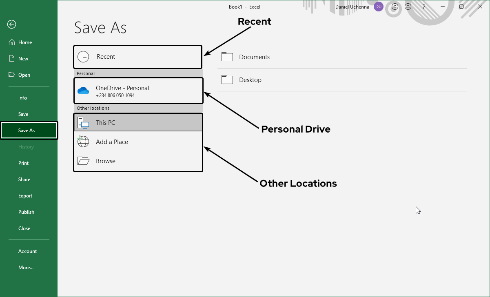The image size is (490, 297).
Task: Click the back arrow to exit Backstage
Action: point(11,24)
